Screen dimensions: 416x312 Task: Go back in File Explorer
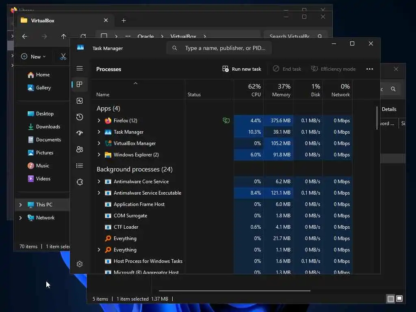(x=25, y=36)
